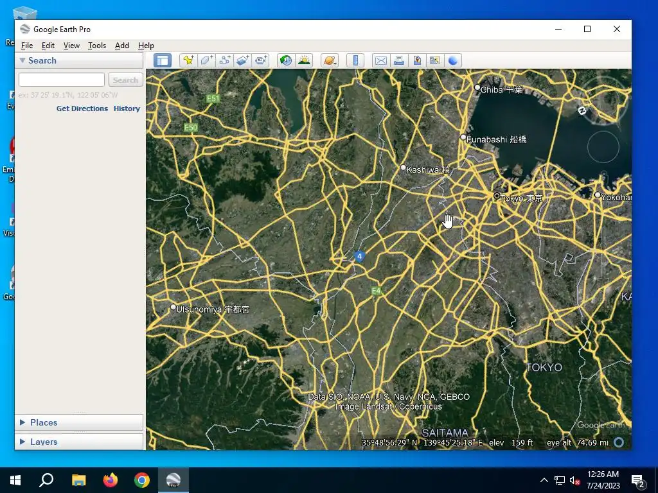Click route 4 highway shield
Image resolution: width=658 pixels, height=493 pixels.
[359, 257]
